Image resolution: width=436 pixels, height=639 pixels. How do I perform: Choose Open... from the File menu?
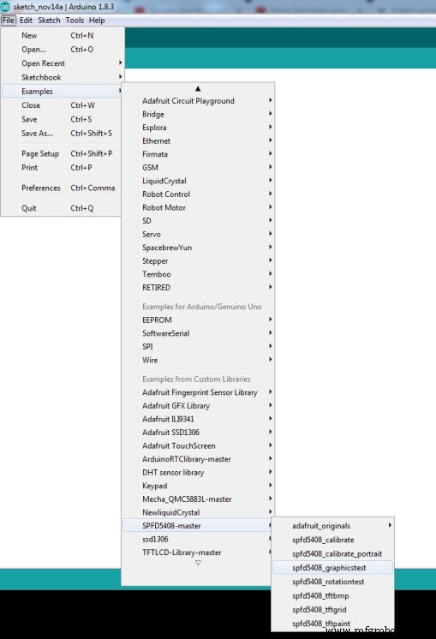point(63,50)
